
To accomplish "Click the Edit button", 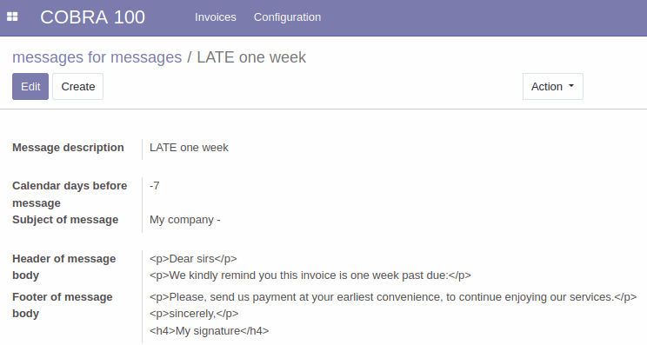I will pos(30,87).
